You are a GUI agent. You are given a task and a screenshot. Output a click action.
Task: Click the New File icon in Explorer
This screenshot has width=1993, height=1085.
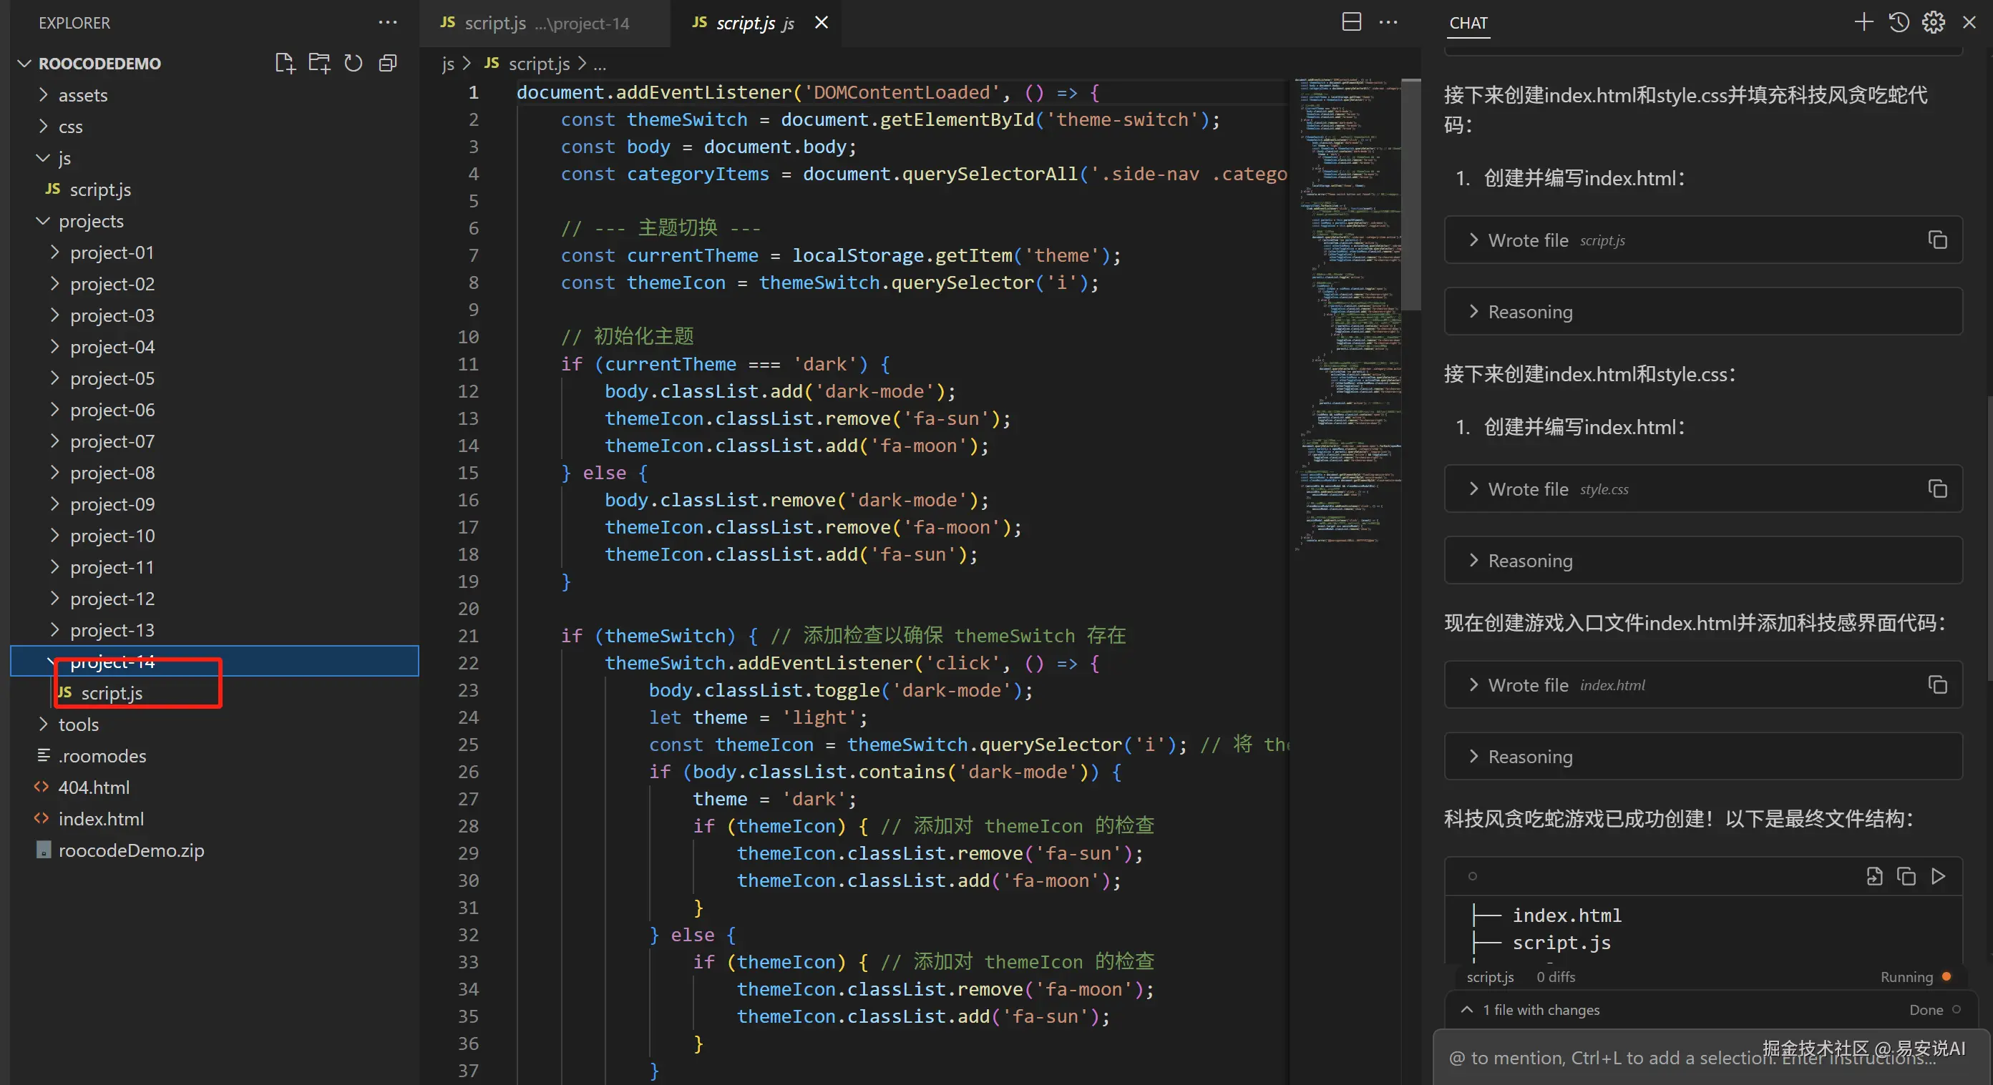(x=285, y=64)
